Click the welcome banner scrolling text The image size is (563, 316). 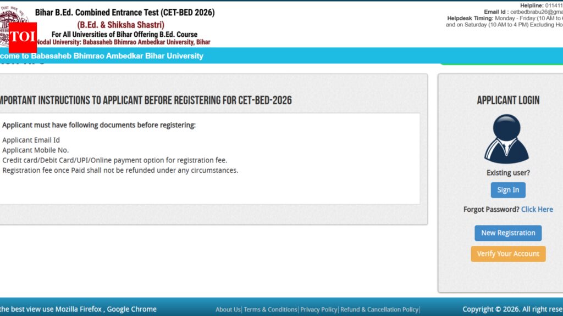(102, 56)
